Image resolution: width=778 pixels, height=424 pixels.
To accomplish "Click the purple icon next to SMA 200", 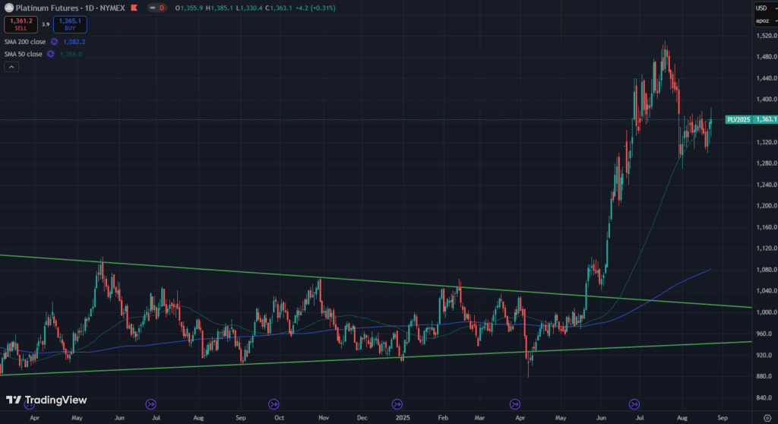I will 54,42.
